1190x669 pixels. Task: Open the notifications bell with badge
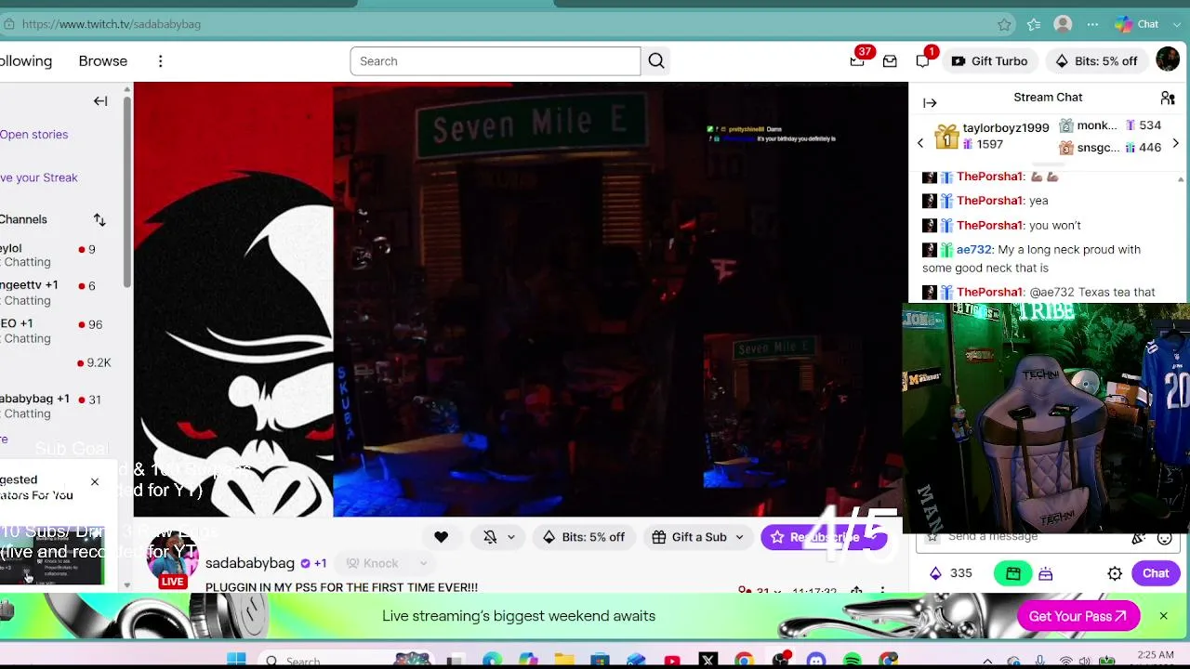tap(922, 61)
